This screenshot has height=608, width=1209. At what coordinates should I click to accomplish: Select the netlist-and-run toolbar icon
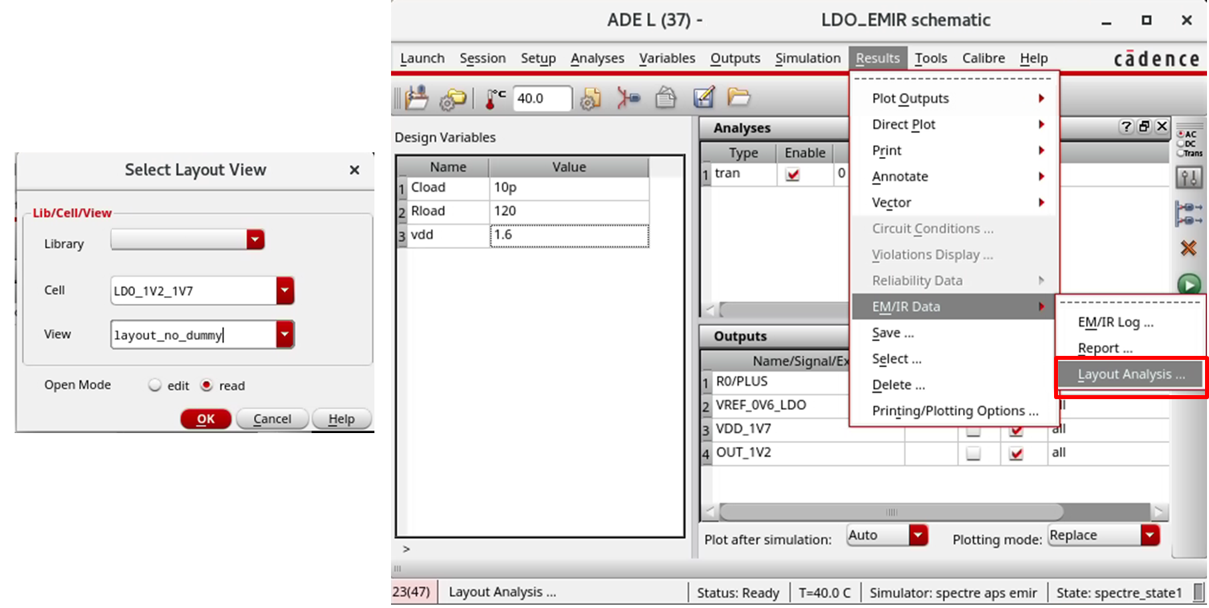(627, 98)
